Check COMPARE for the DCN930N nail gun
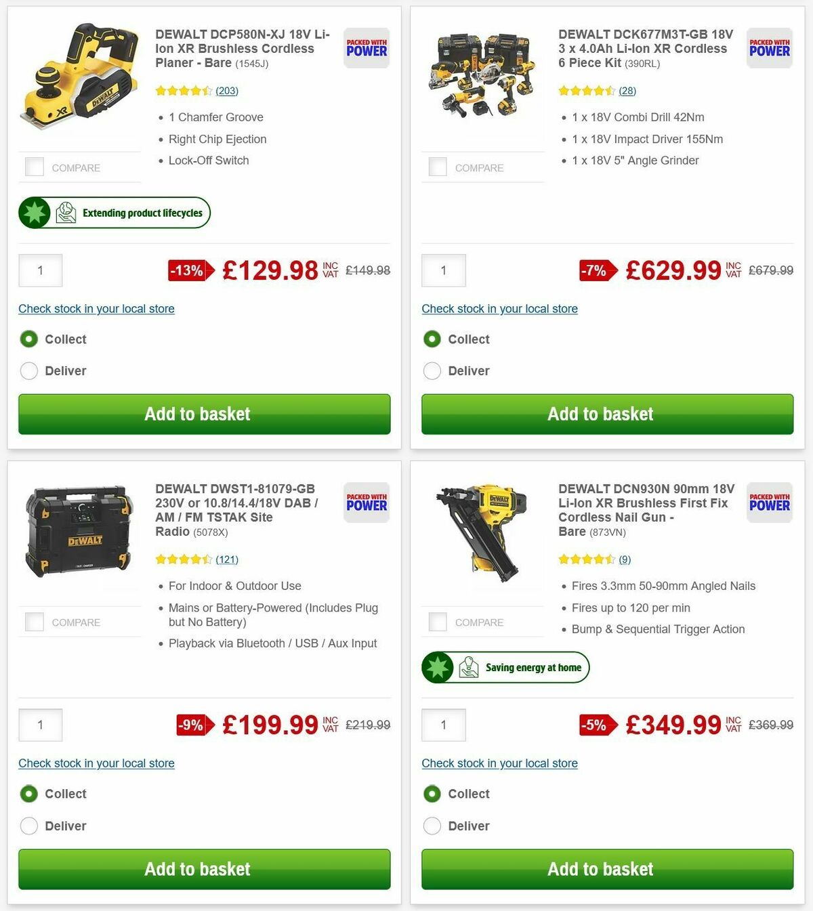Image resolution: width=813 pixels, height=911 pixels. [437, 621]
